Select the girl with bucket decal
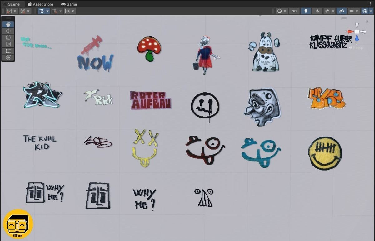Viewport: 375px width, 241px height. click(206, 55)
